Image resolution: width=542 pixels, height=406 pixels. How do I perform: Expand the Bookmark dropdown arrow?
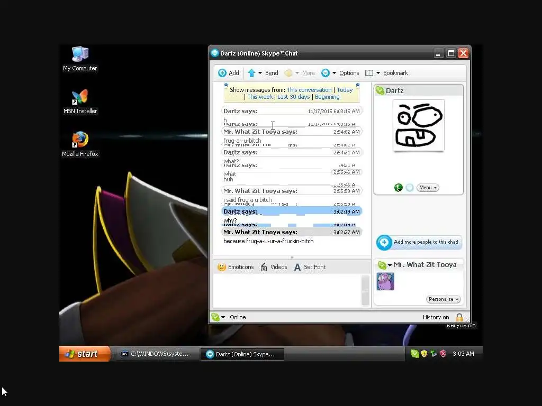pyautogui.click(x=378, y=73)
